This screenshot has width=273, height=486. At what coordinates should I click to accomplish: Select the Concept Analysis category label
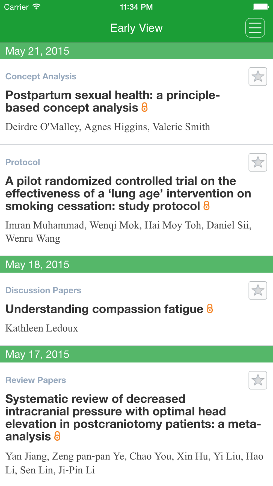(41, 77)
